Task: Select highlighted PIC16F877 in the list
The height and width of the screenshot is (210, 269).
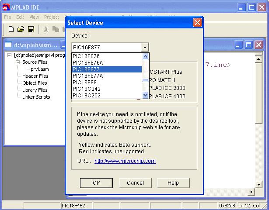Action: [x=107, y=69]
